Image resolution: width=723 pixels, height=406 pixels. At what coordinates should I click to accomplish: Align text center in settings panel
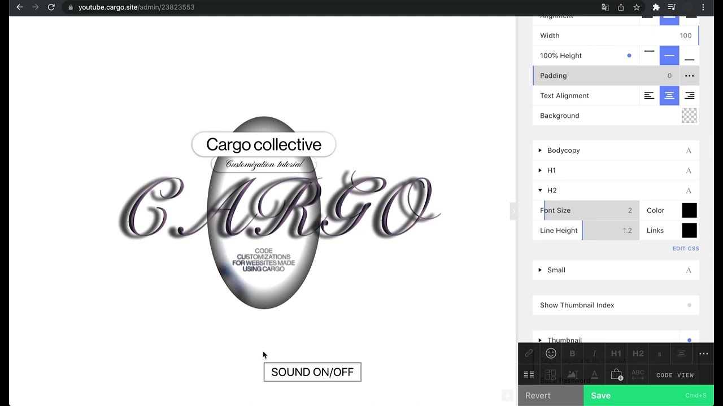pos(669,96)
